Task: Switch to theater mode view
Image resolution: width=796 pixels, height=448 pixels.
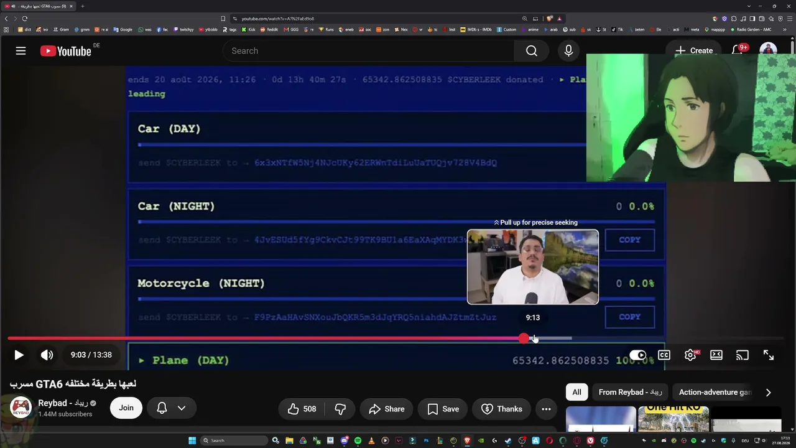Action: tap(716, 355)
